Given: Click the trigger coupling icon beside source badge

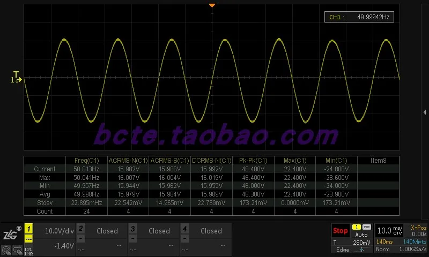Looking at the screenshot, I should point(367,227).
